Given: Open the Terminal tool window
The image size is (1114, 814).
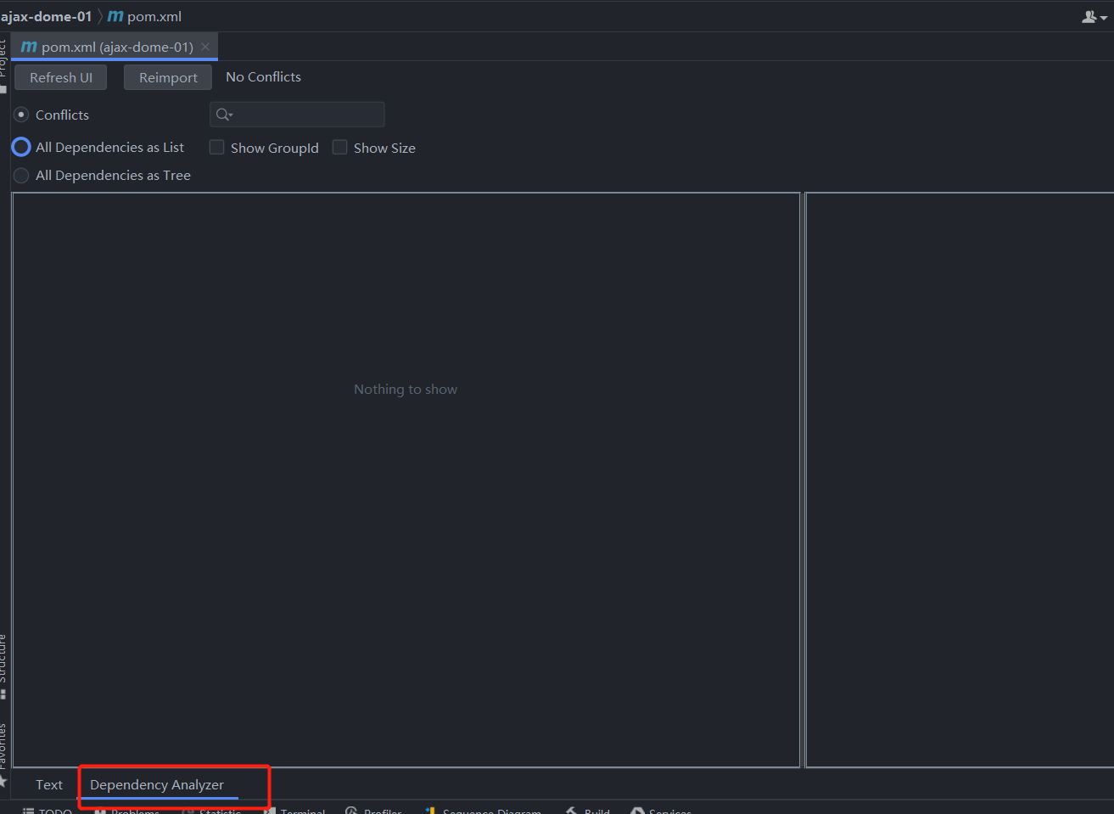Looking at the screenshot, I should click(x=294, y=811).
